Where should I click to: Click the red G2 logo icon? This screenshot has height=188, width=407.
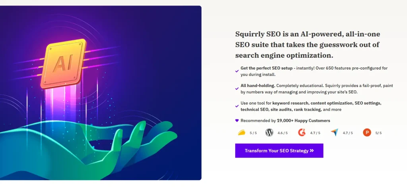point(302,133)
